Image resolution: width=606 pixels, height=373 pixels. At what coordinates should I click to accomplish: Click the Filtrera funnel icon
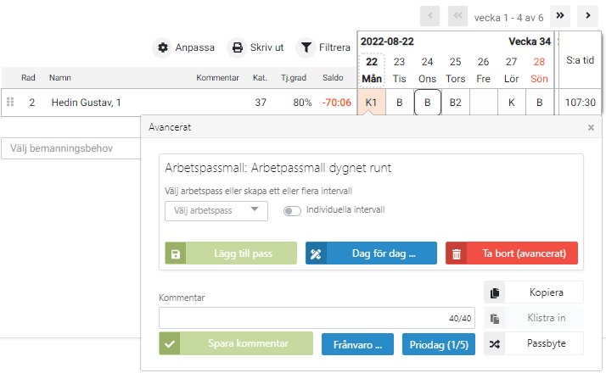306,47
